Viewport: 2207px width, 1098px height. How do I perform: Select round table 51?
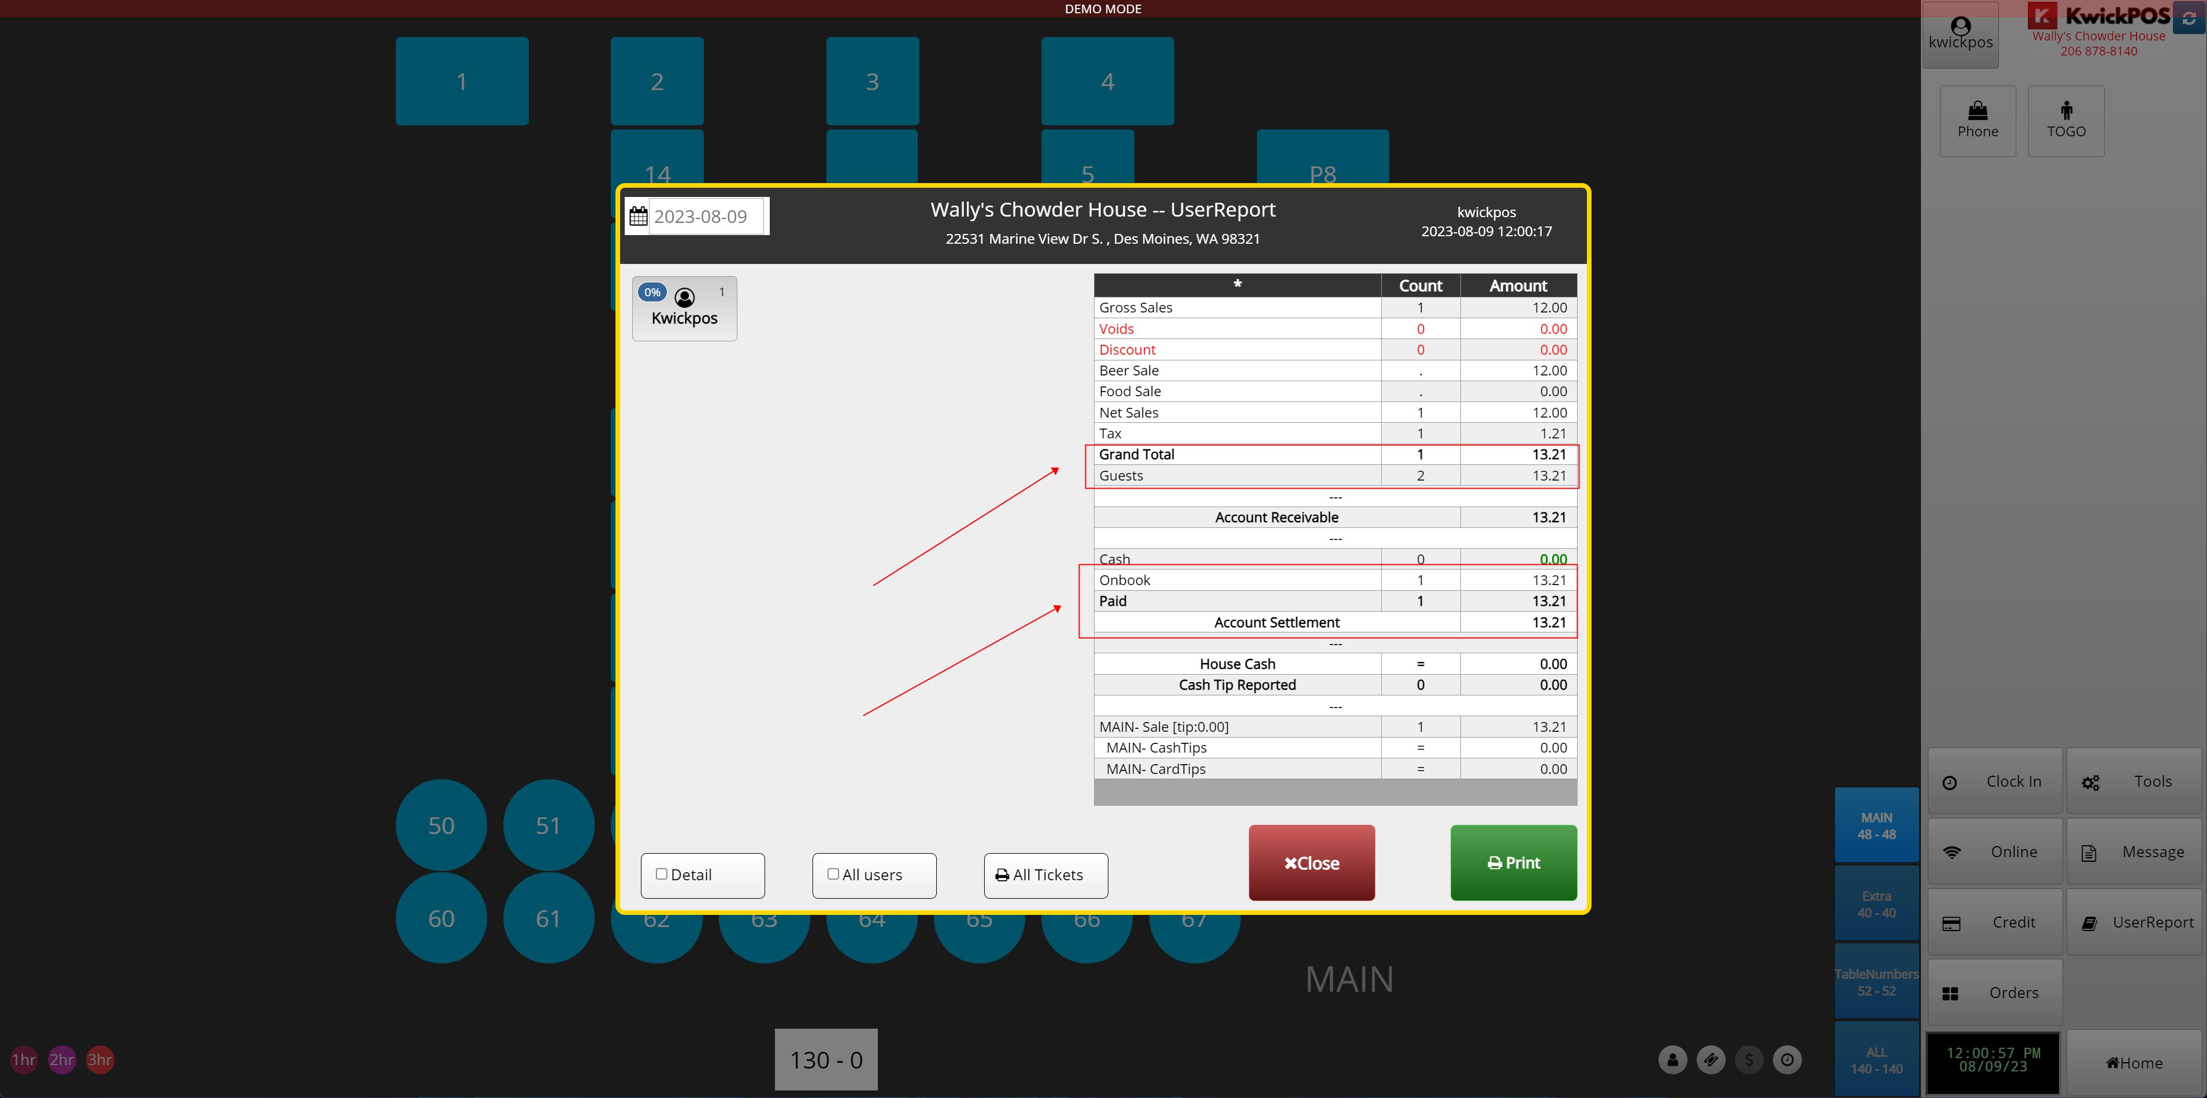(548, 825)
